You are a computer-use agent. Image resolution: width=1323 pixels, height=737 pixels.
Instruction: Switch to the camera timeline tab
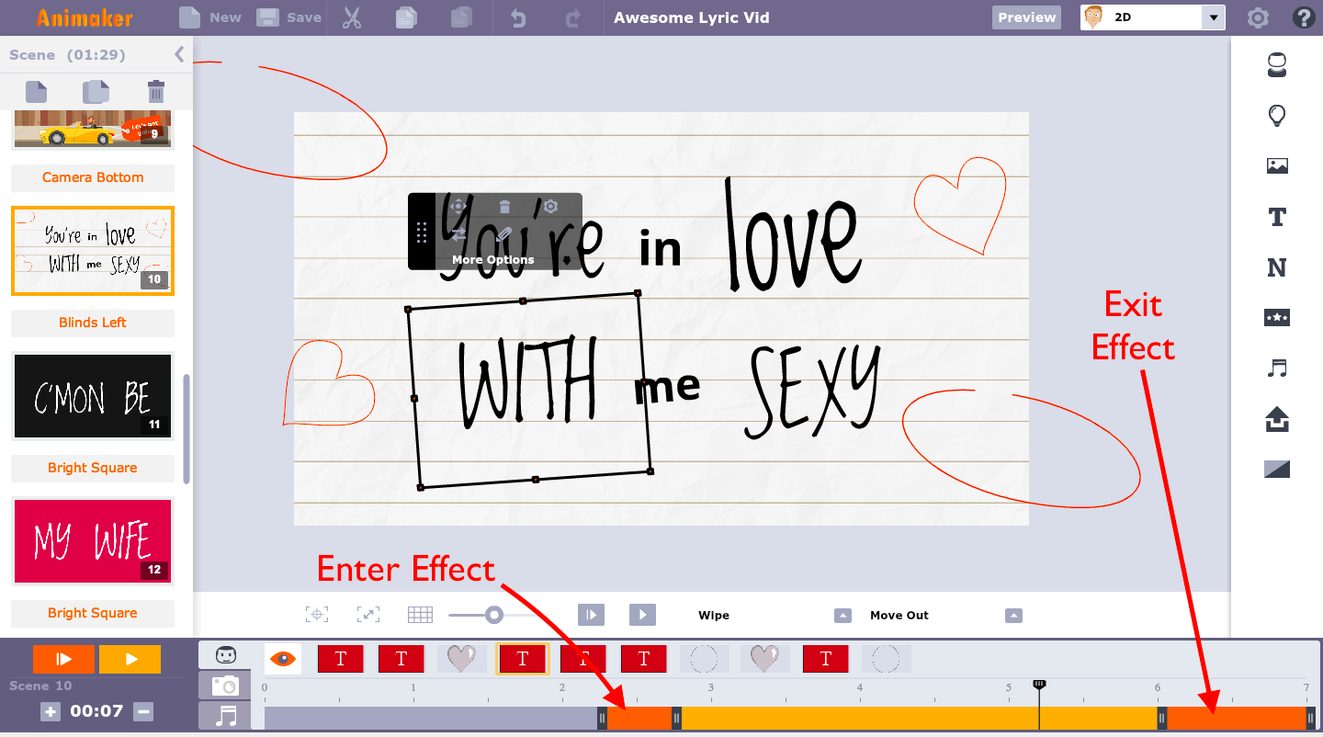225,686
